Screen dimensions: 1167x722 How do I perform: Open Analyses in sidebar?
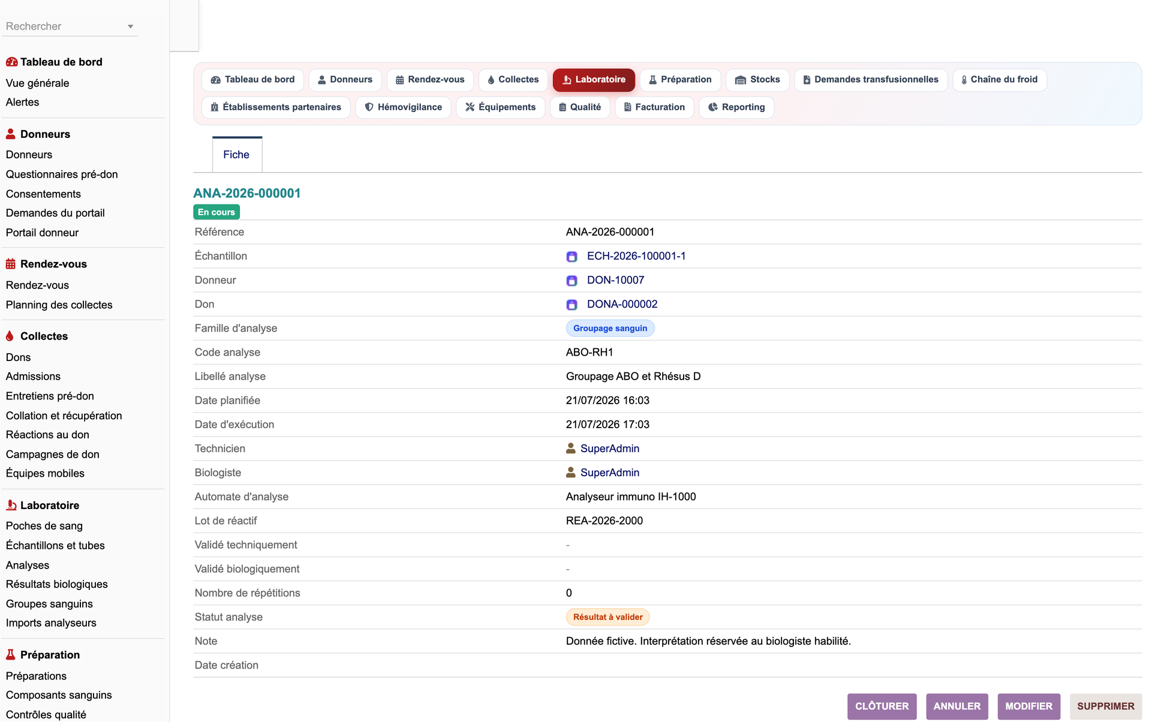point(28,565)
